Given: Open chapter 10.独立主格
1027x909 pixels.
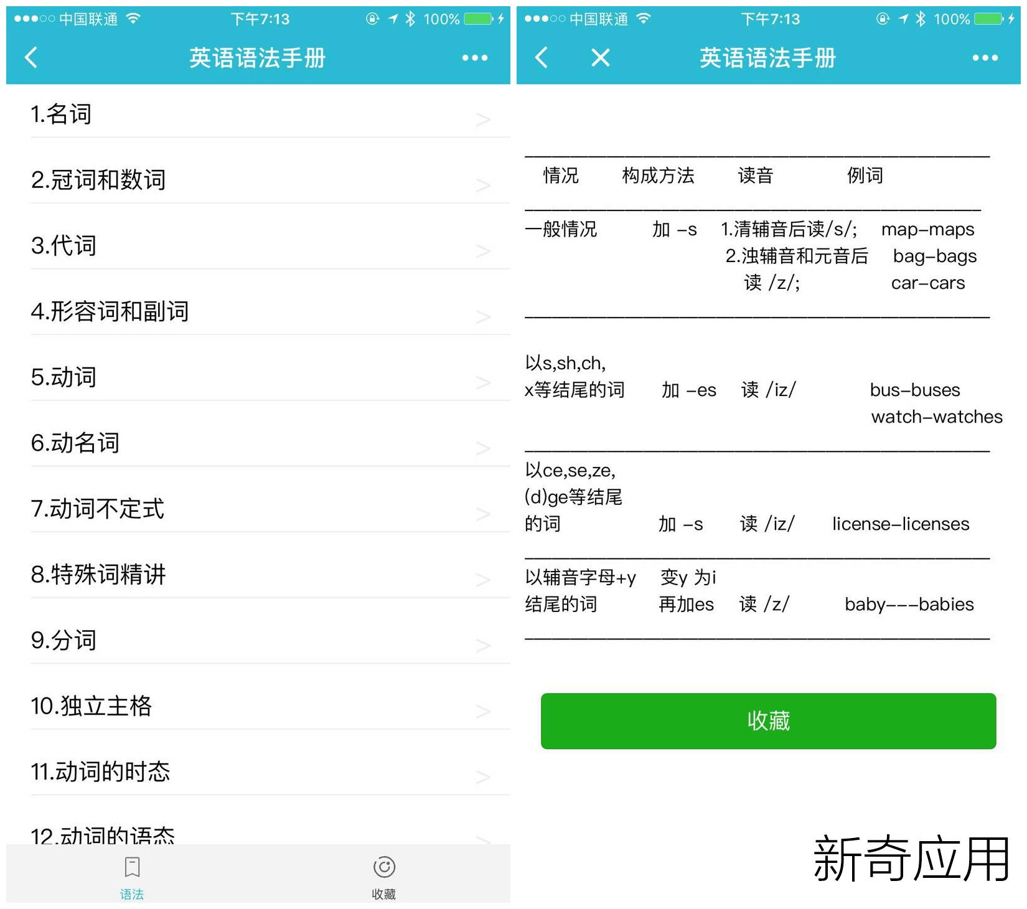Looking at the screenshot, I should [258, 706].
